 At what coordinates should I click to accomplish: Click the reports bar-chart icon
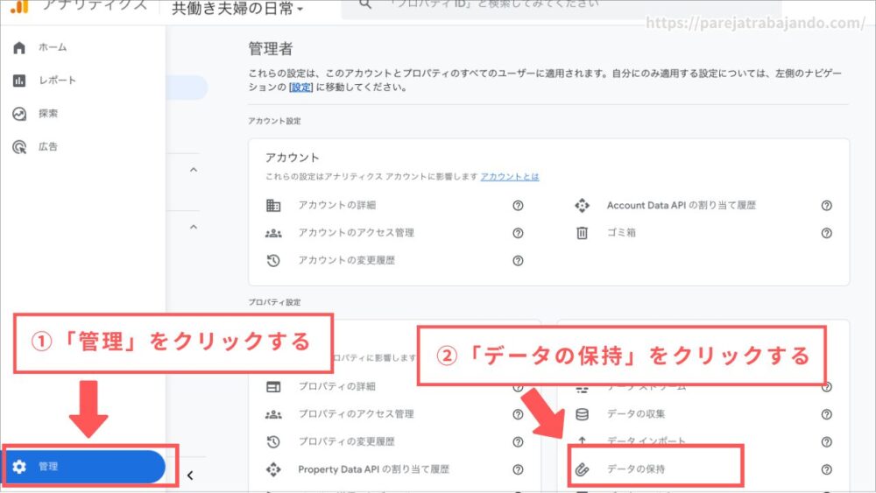[19, 81]
